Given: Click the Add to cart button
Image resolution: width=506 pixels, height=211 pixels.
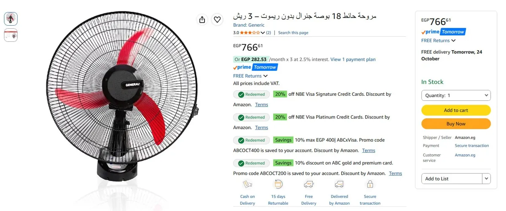Looking at the screenshot, I should 456,110.
